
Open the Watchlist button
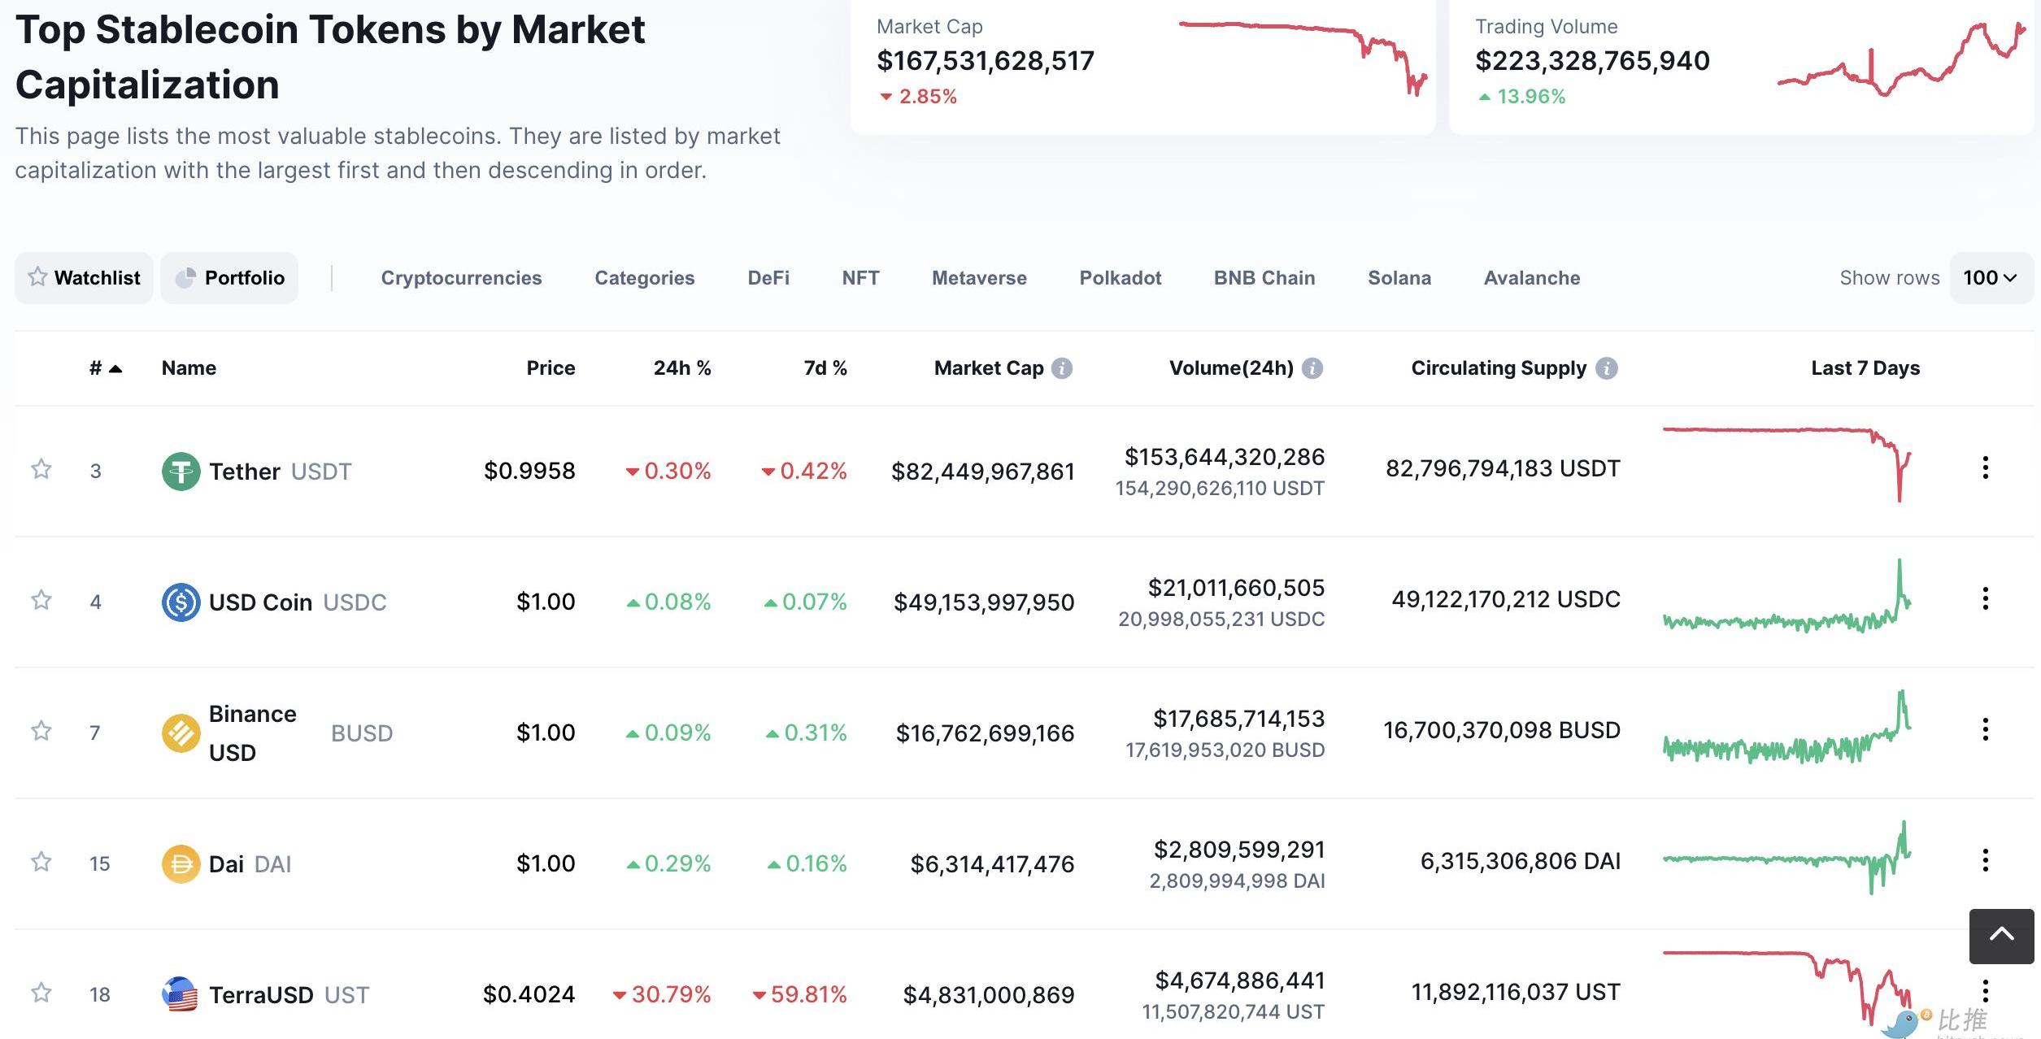pos(84,278)
